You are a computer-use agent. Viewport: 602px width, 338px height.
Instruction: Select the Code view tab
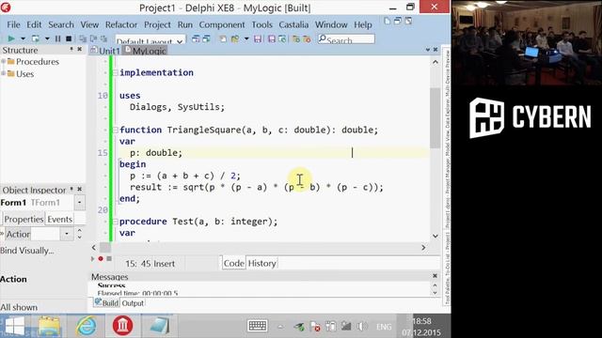pos(234,263)
